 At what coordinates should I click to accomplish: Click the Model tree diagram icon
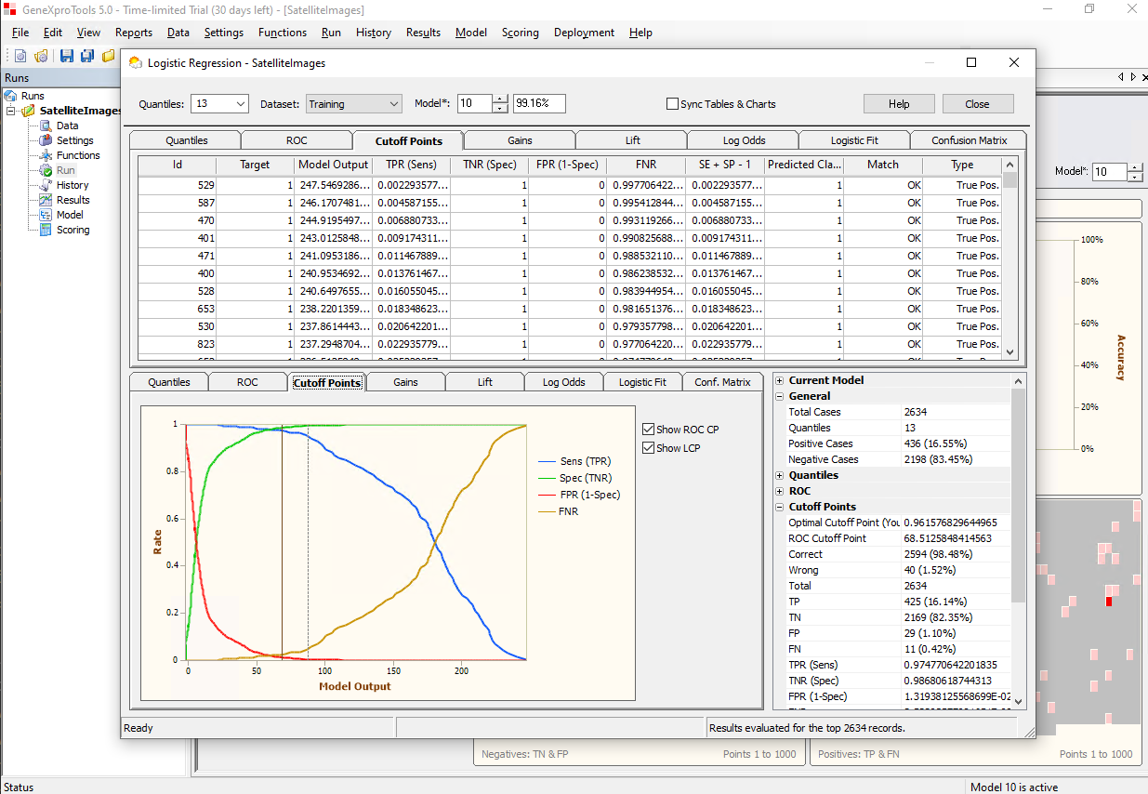point(46,215)
